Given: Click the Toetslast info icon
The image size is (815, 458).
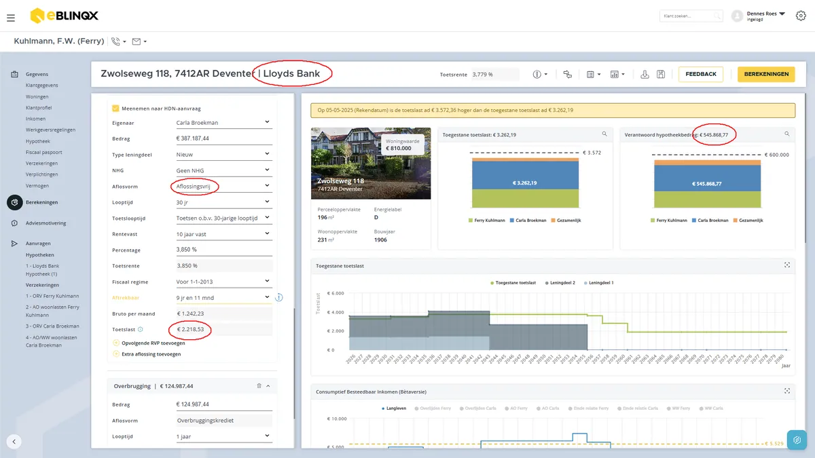Looking at the screenshot, I should [x=140, y=329].
